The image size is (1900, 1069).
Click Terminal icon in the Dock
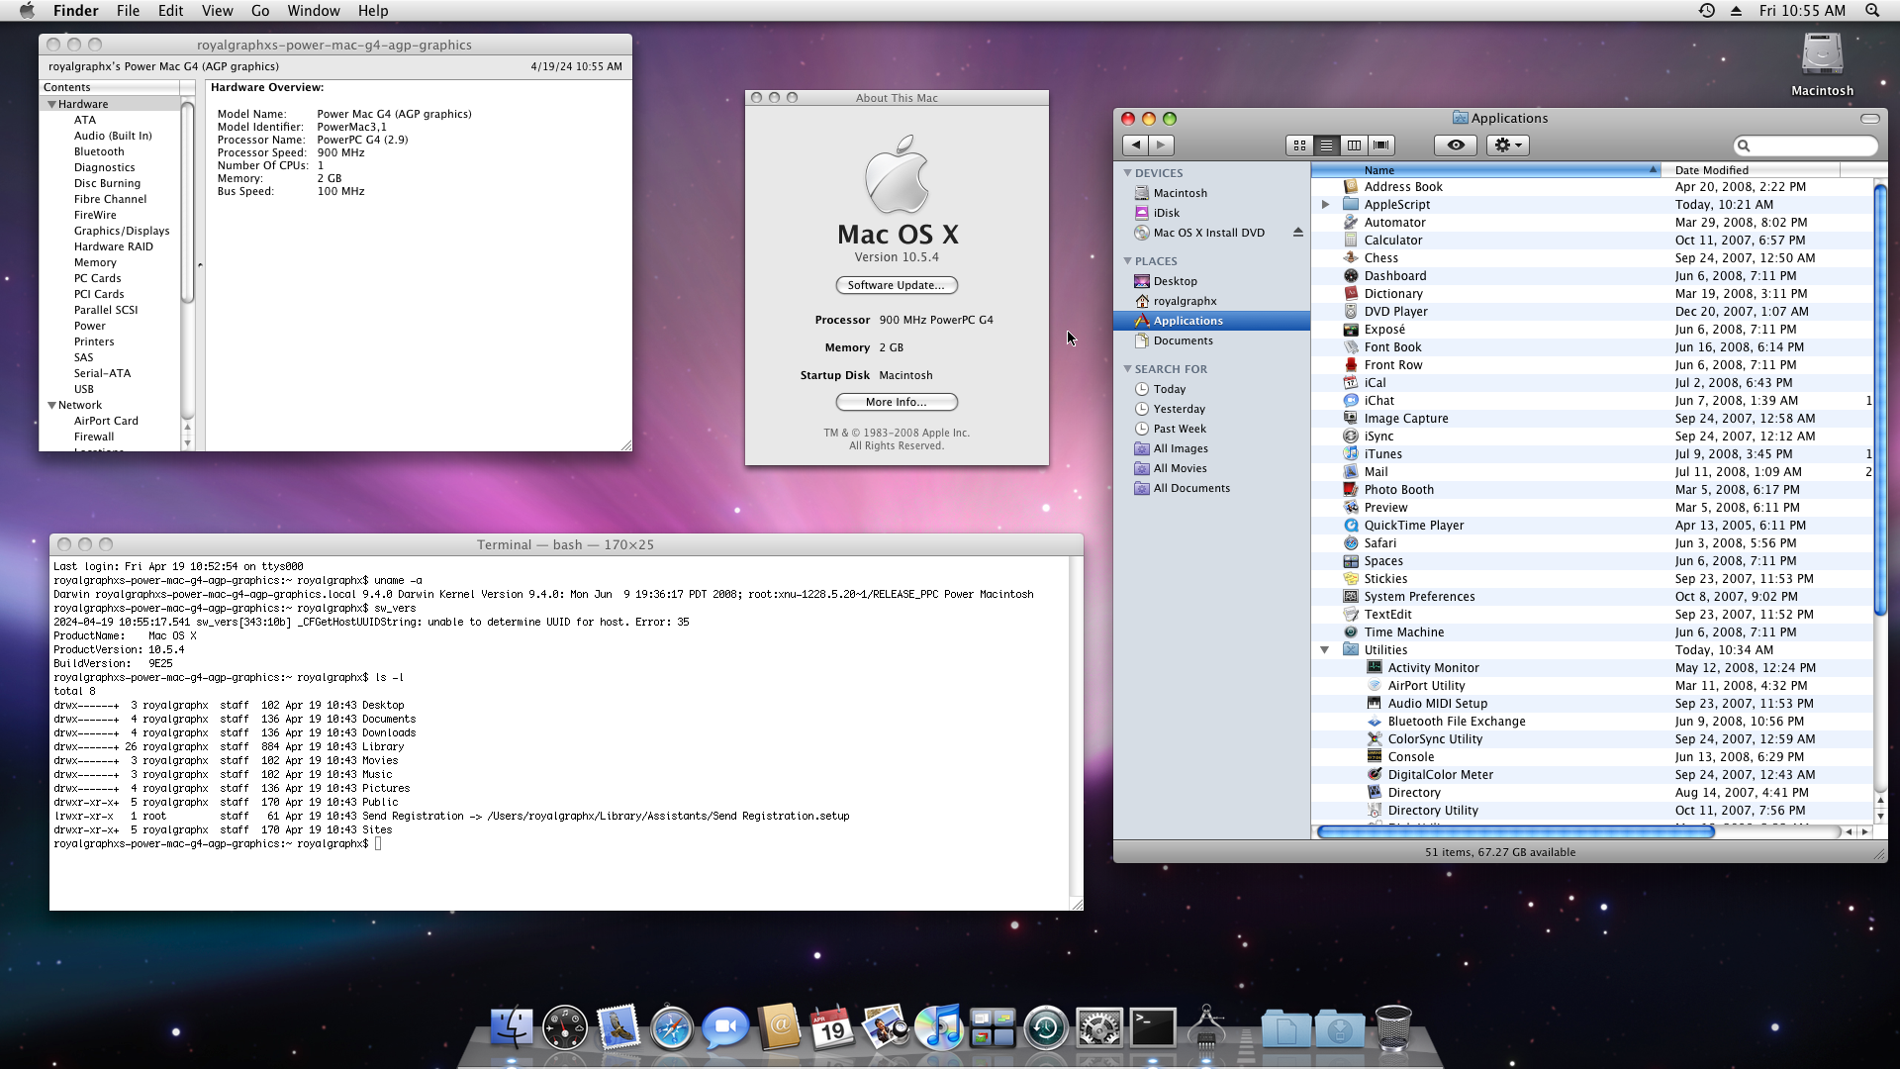pos(1153,1027)
